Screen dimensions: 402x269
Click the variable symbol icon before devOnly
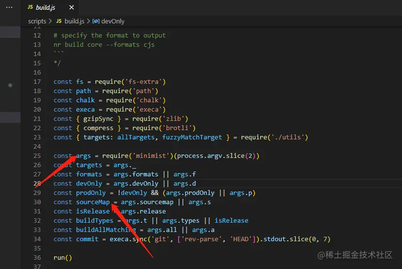click(95, 21)
